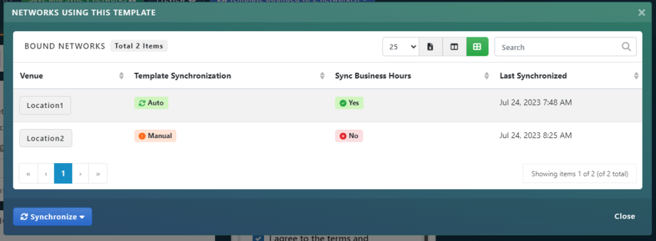Sort by Venue column arrows
656x241 pixels.
click(121, 75)
